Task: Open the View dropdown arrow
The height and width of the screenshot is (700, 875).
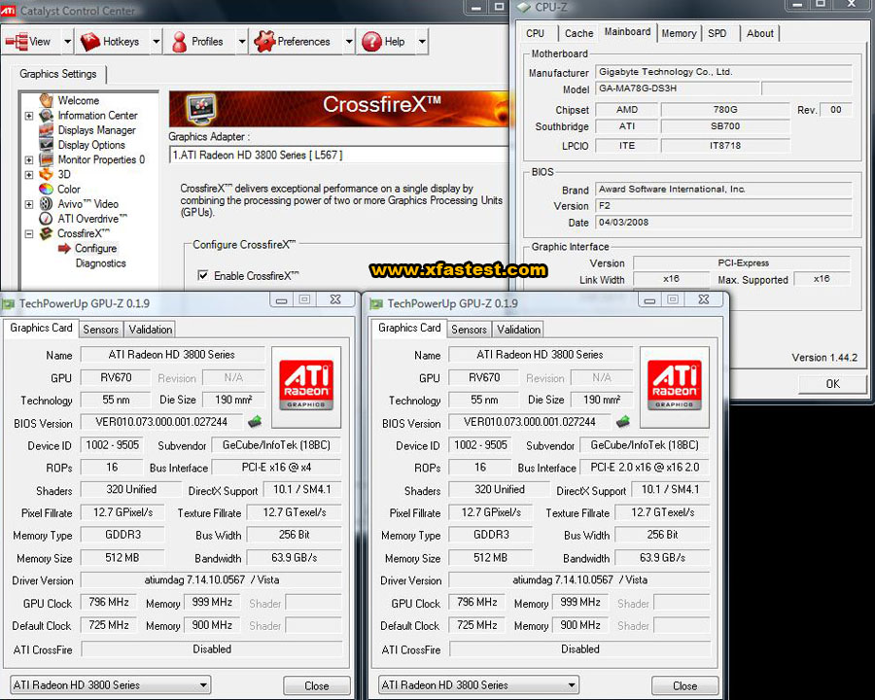Action: tap(67, 42)
